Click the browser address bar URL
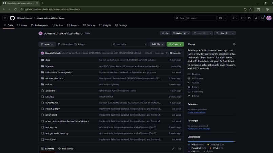This screenshot has height=153, width=273. (x=52, y=9)
